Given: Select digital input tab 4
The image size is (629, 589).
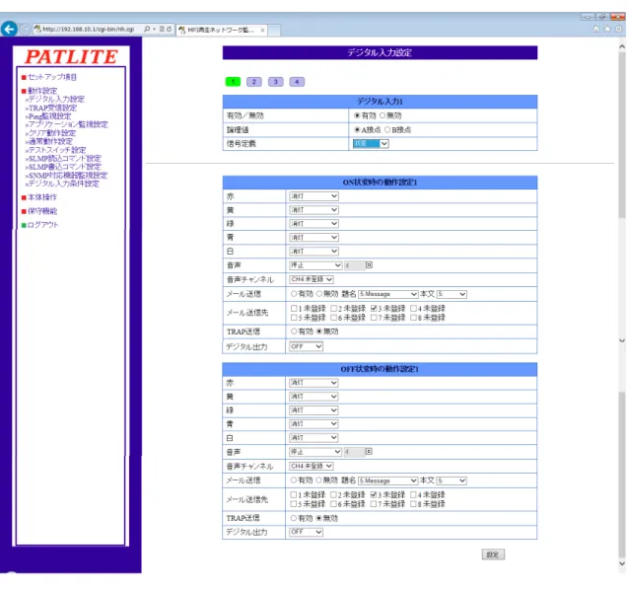Looking at the screenshot, I should [x=297, y=82].
